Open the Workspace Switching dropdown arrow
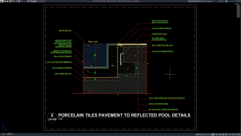 point(228,134)
